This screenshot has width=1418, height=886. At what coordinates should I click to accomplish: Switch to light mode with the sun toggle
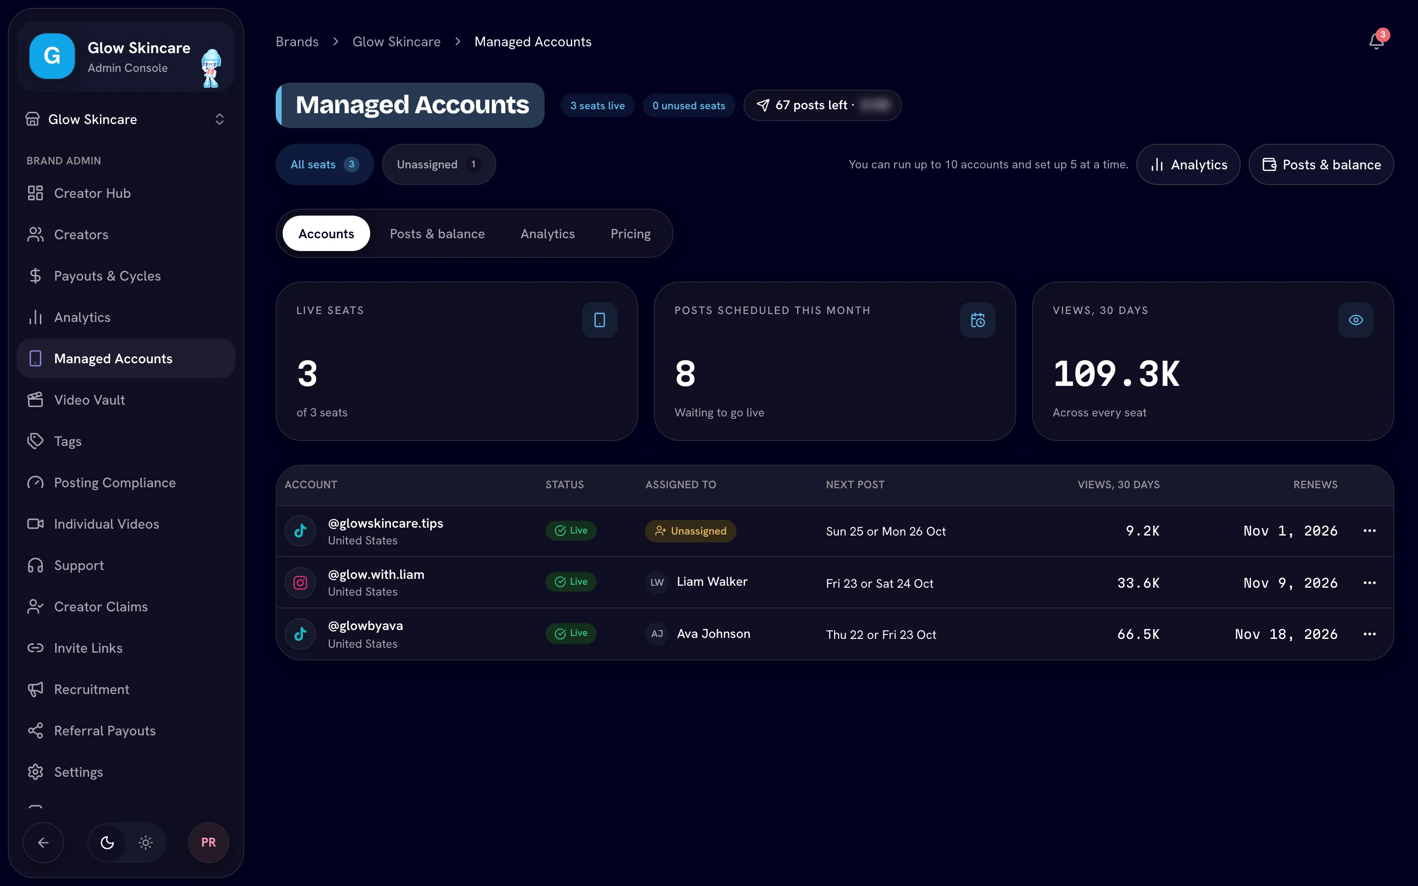tap(145, 842)
